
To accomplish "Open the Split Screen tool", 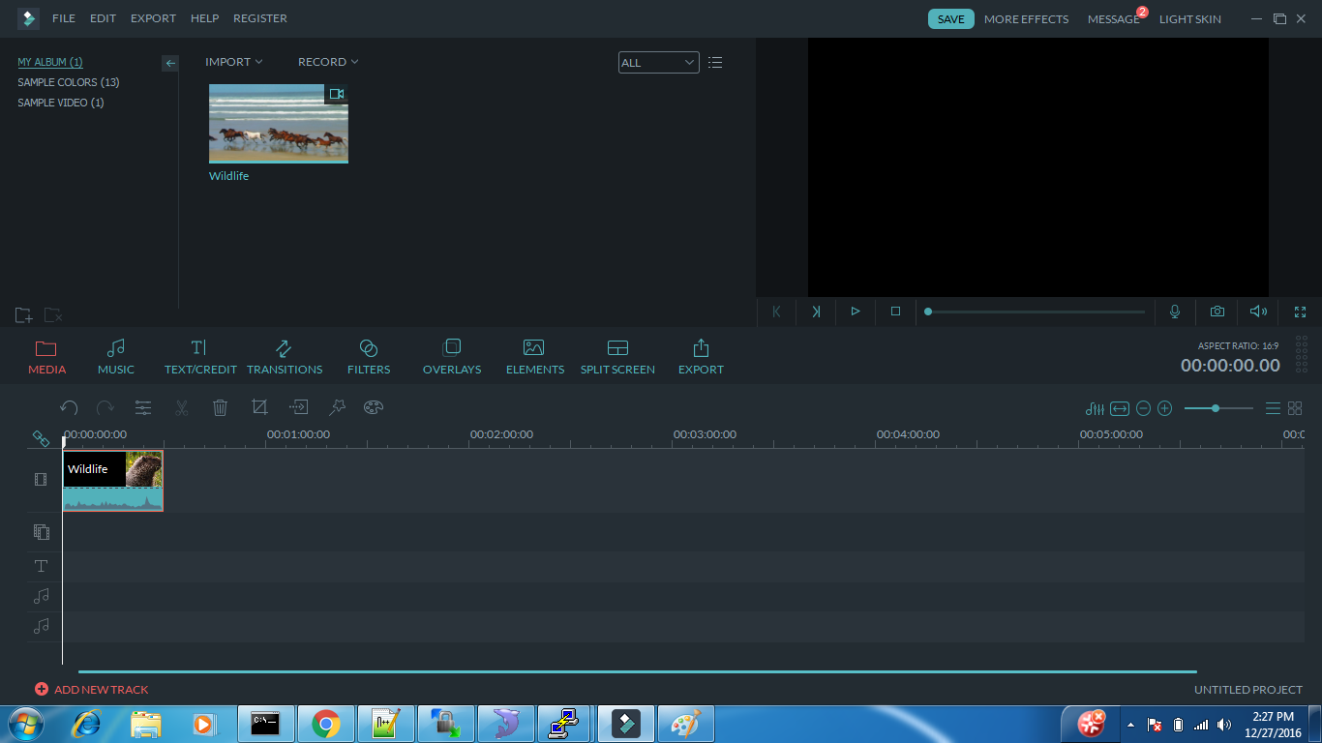I will pyautogui.click(x=617, y=357).
